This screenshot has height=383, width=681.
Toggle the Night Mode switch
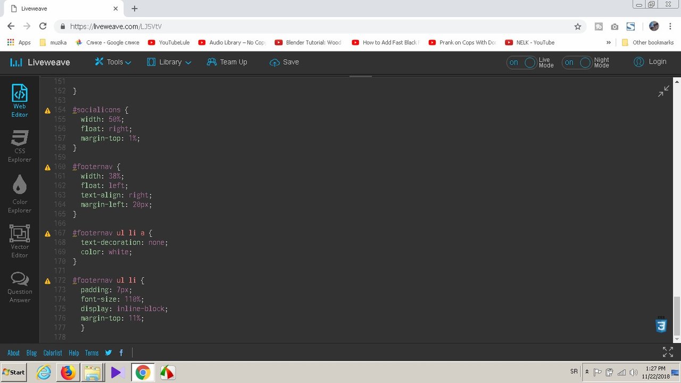[x=577, y=62]
